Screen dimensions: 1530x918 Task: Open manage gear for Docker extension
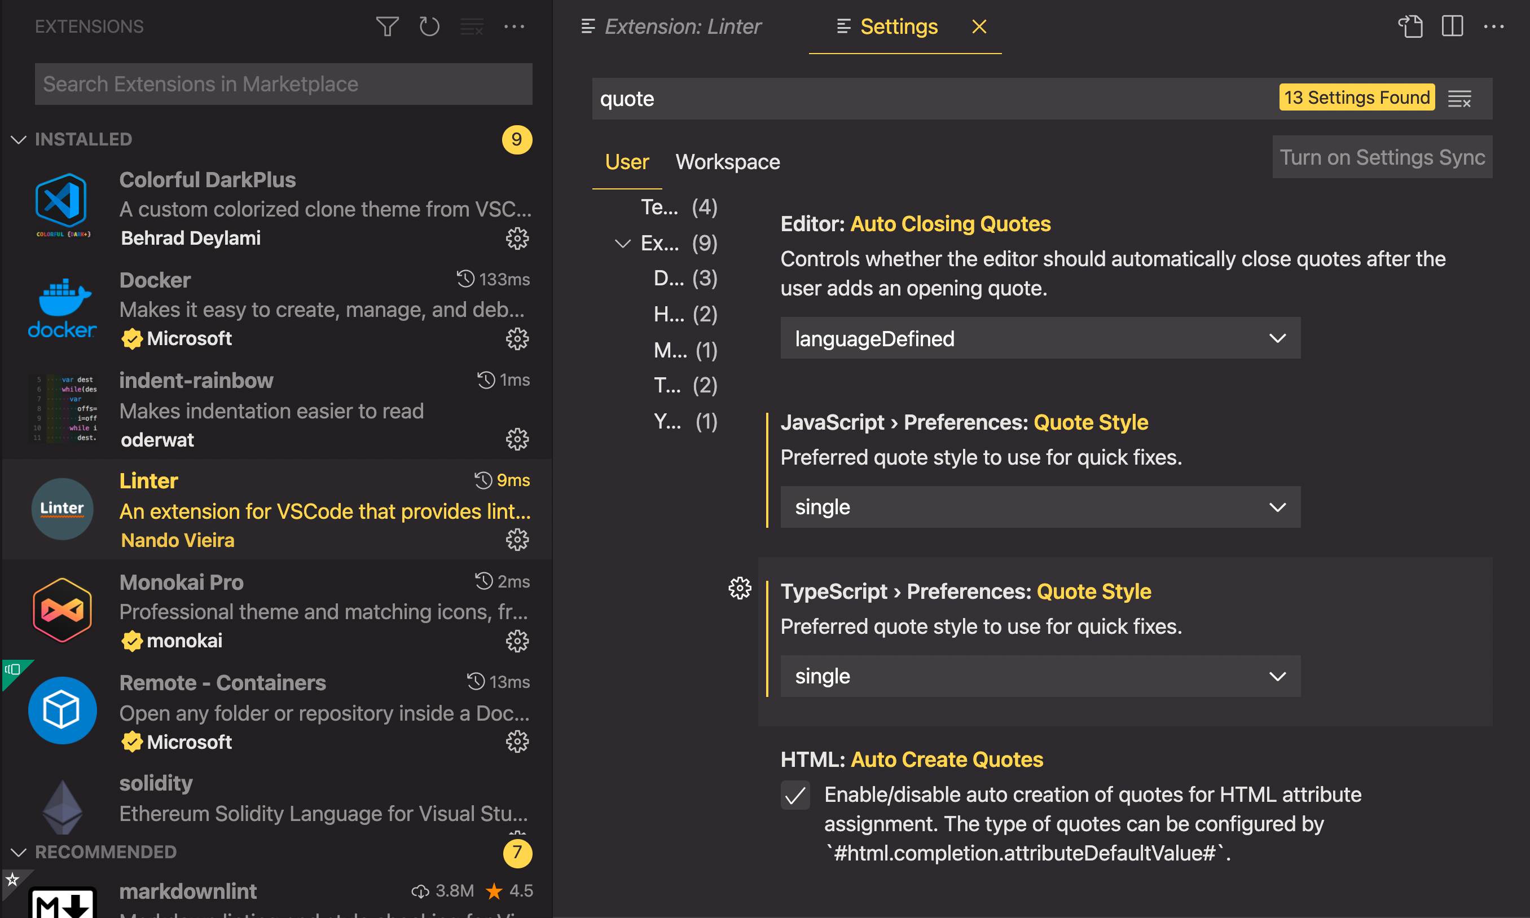tap(517, 338)
